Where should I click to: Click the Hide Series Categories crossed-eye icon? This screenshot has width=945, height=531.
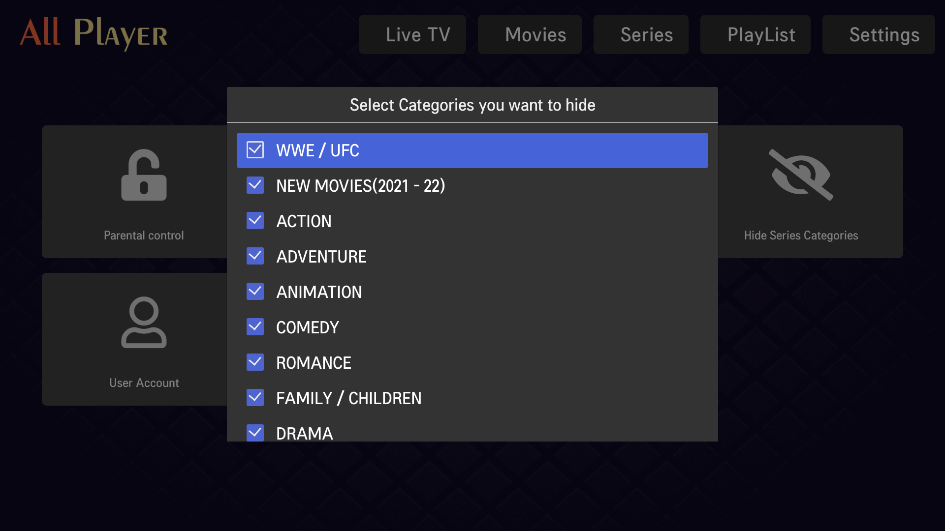click(x=801, y=175)
